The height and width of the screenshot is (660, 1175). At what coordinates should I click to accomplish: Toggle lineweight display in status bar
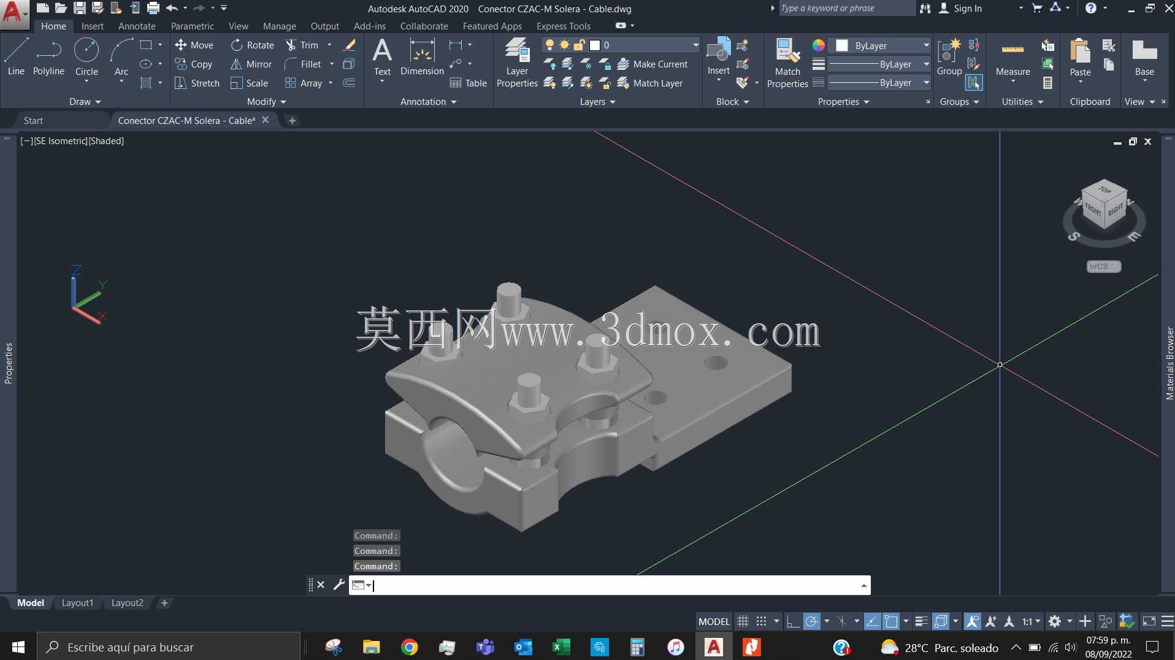coord(921,621)
